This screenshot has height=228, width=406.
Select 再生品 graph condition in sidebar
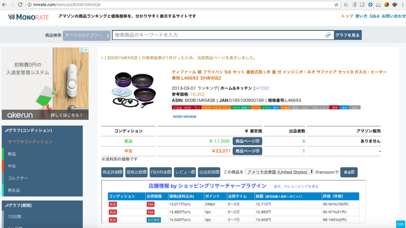pyautogui.click(x=14, y=190)
